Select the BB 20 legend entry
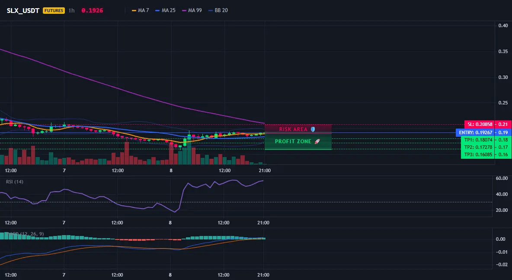This screenshot has width=512, height=280. pos(218,10)
